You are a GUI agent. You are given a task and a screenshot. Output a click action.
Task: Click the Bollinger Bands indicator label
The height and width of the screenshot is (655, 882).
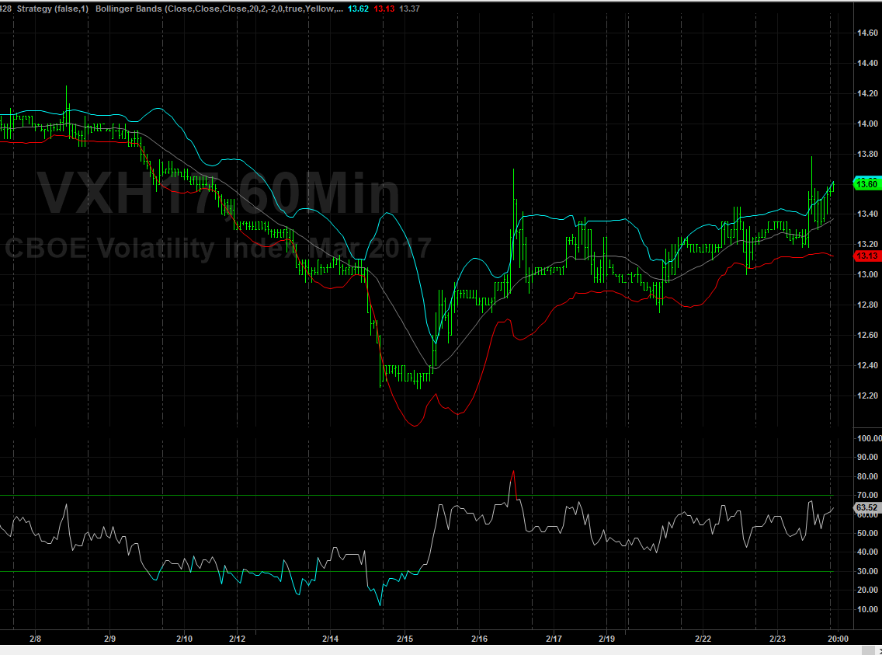click(x=219, y=9)
